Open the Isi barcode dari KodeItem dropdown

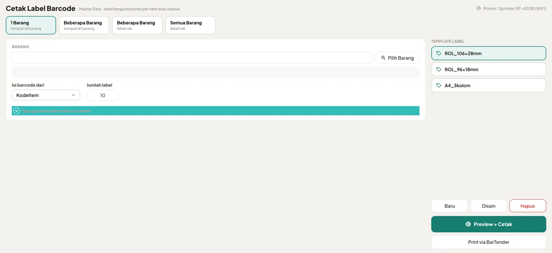(x=46, y=95)
